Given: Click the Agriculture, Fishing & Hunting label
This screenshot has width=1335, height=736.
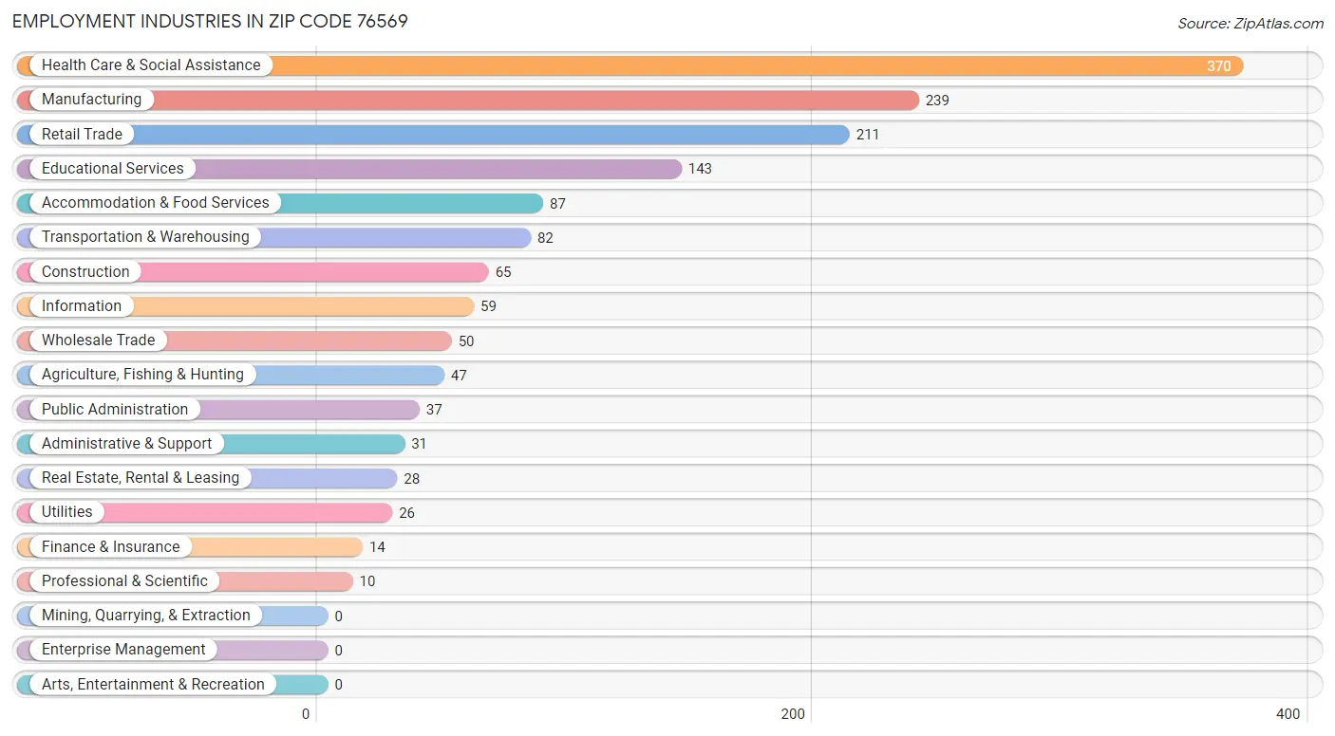Looking at the screenshot, I should (142, 375).
